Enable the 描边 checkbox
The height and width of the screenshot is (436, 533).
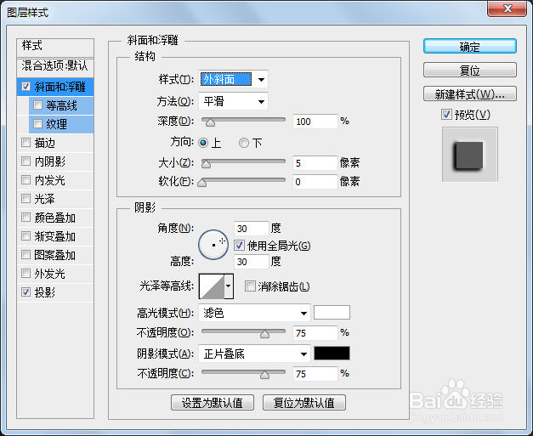(x=26, y=143)
